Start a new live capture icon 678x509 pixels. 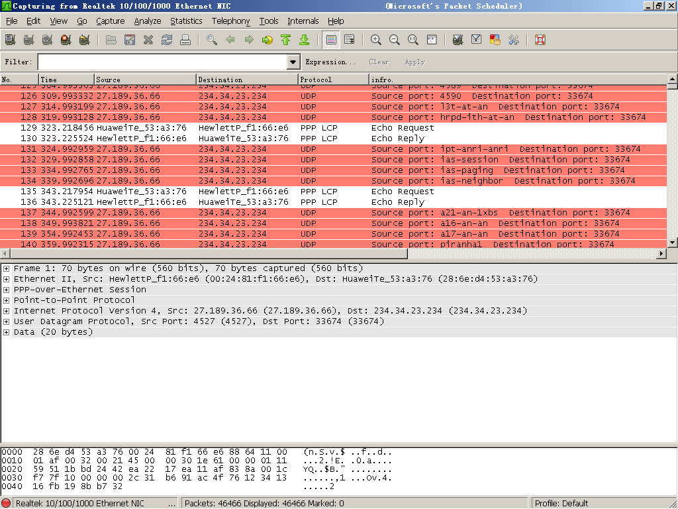48,40
